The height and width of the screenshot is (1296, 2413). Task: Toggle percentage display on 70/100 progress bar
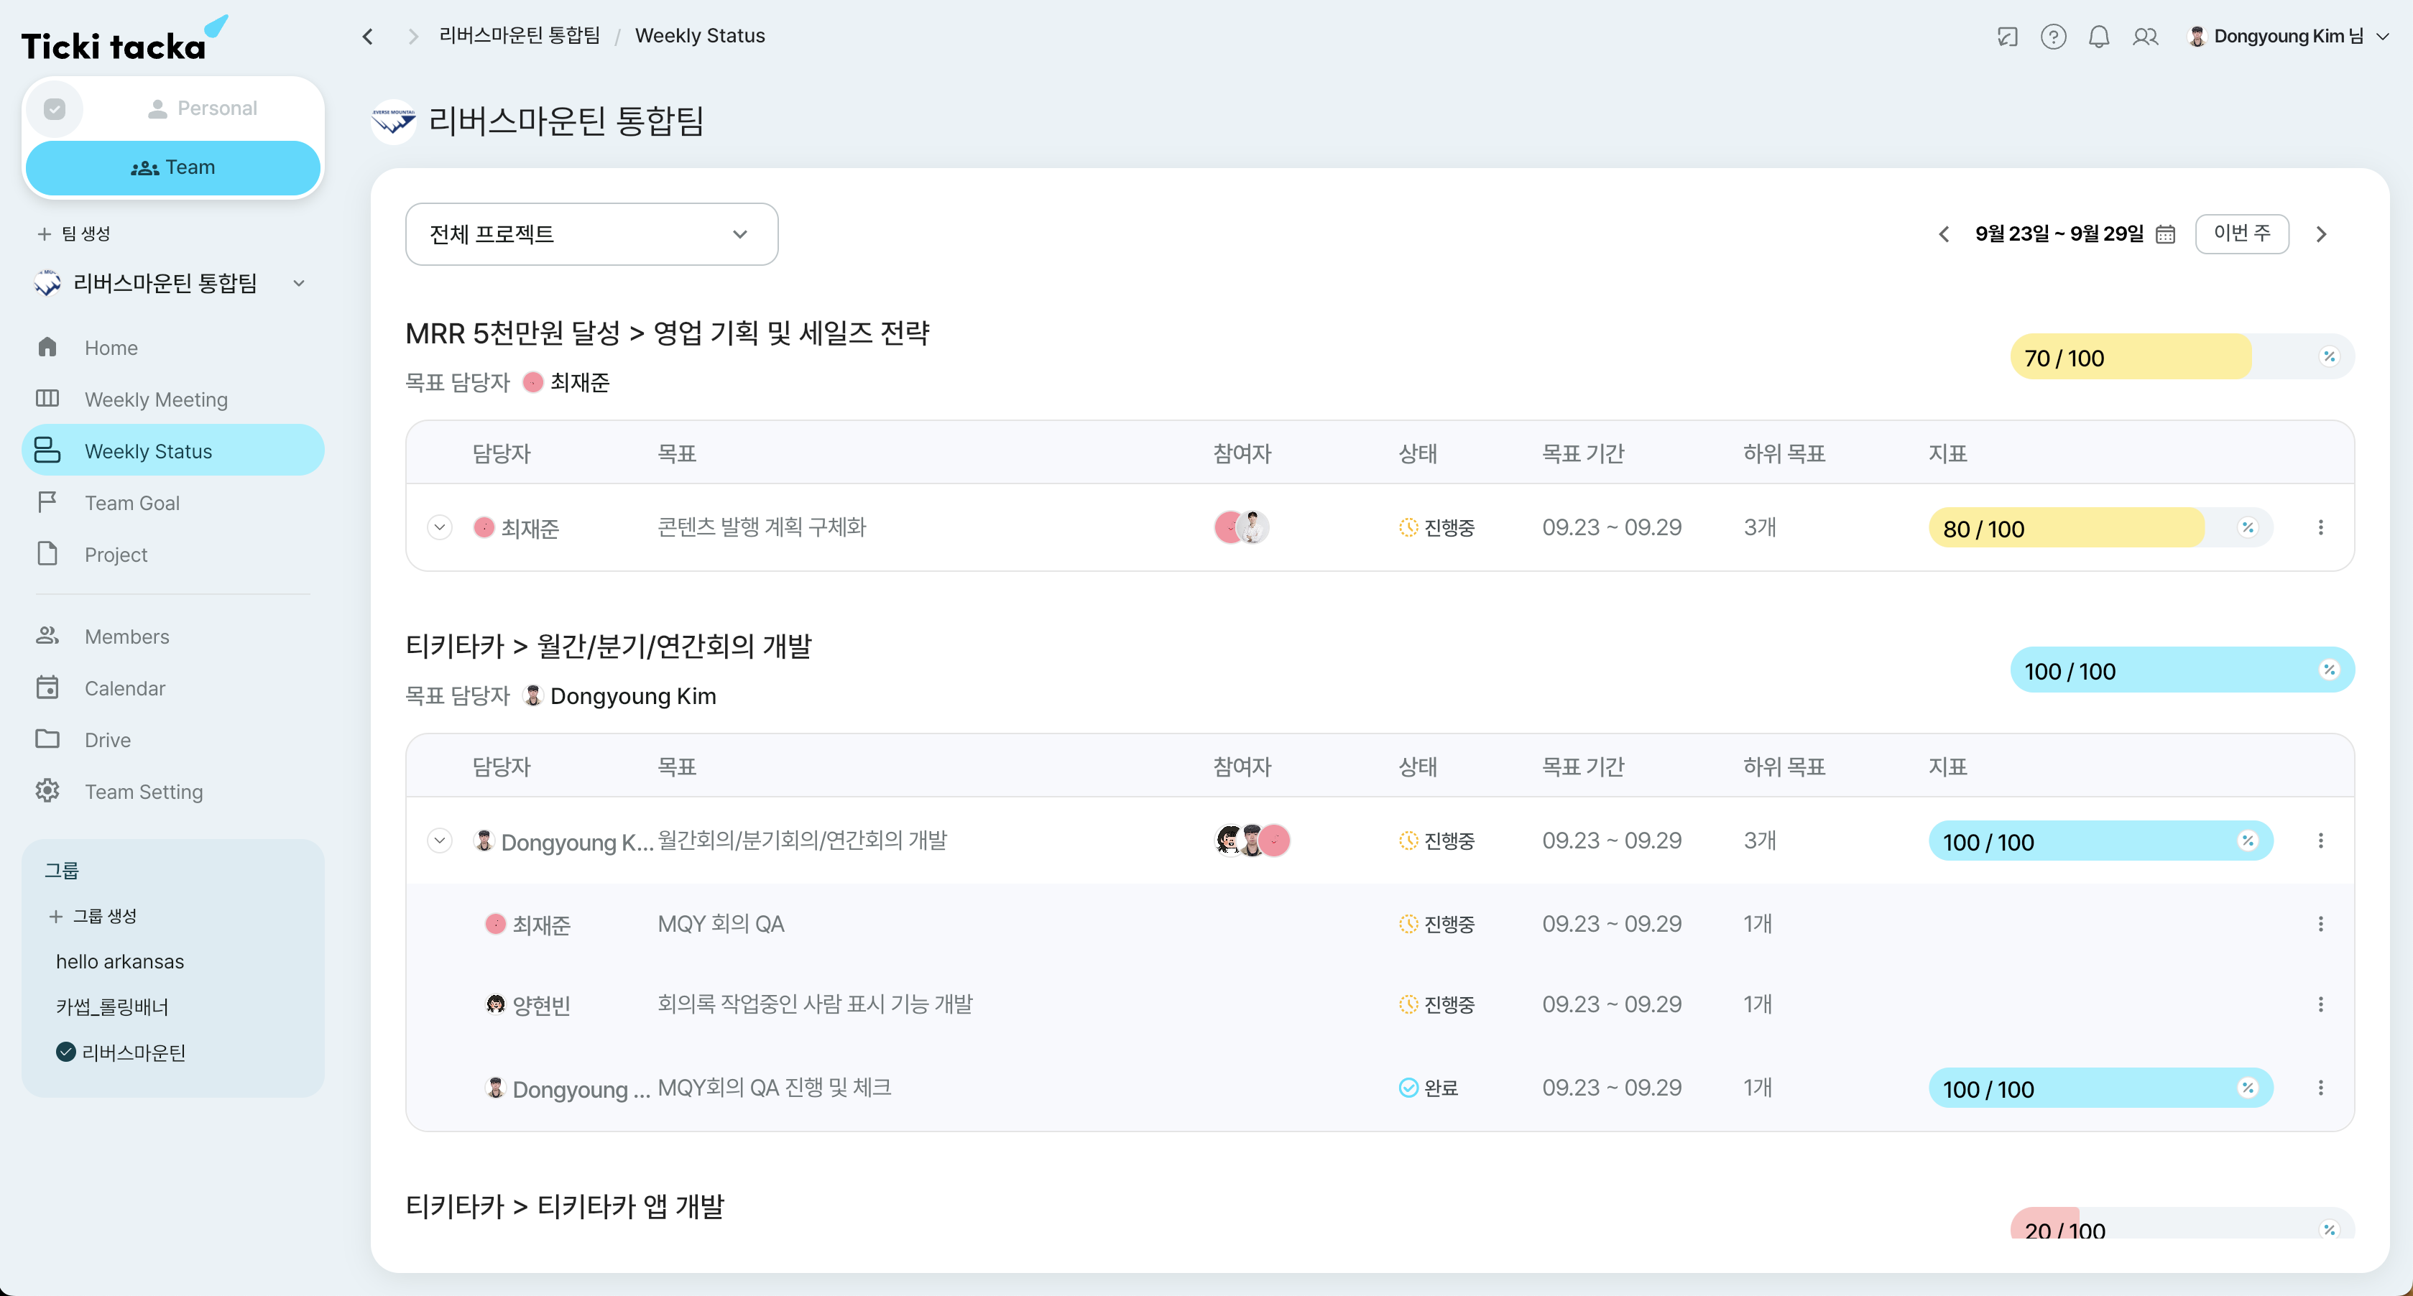point(2330,357)
